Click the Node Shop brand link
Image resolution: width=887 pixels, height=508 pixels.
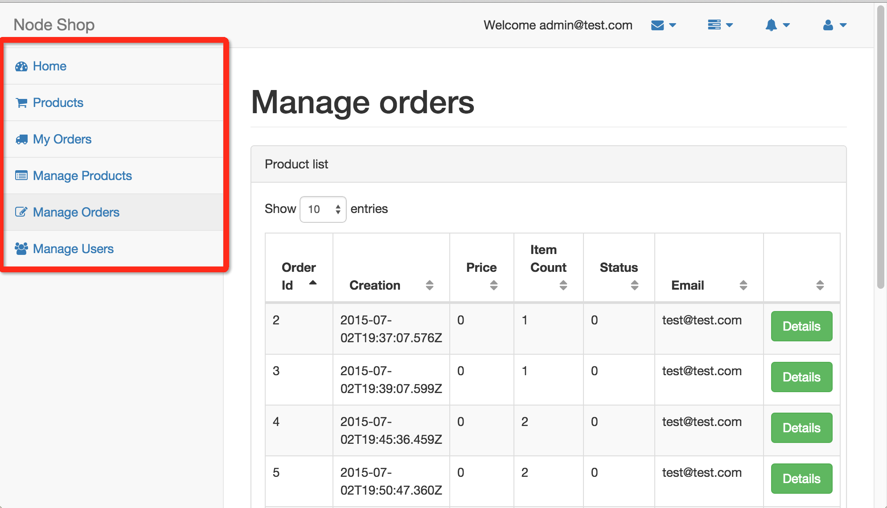point(54,25)
